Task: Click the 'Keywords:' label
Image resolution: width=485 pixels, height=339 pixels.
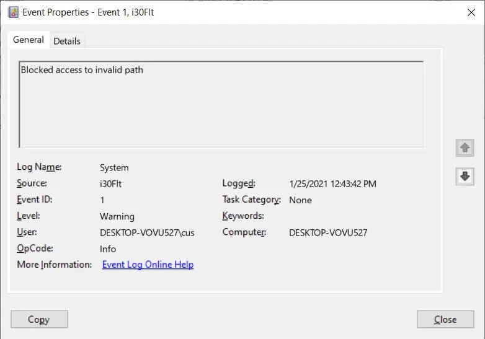Action: [x=243, y=216]
